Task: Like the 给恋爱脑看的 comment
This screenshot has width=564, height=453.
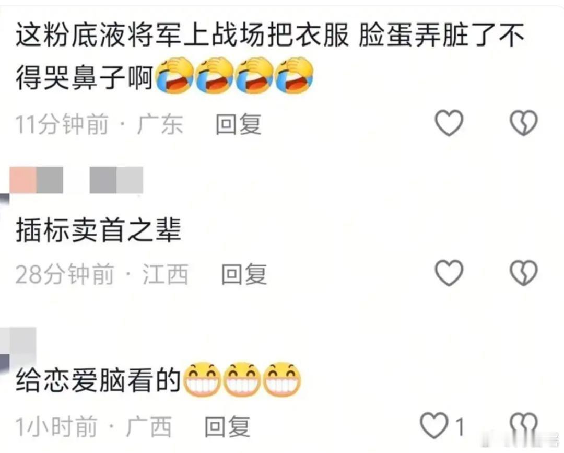Action: [x=434, y=426]
